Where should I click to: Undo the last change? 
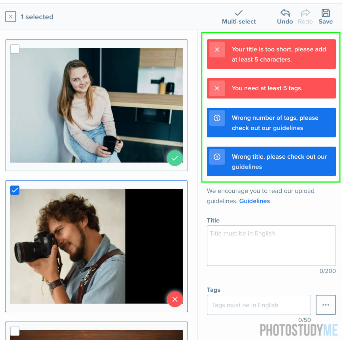[x=285, y=17]
